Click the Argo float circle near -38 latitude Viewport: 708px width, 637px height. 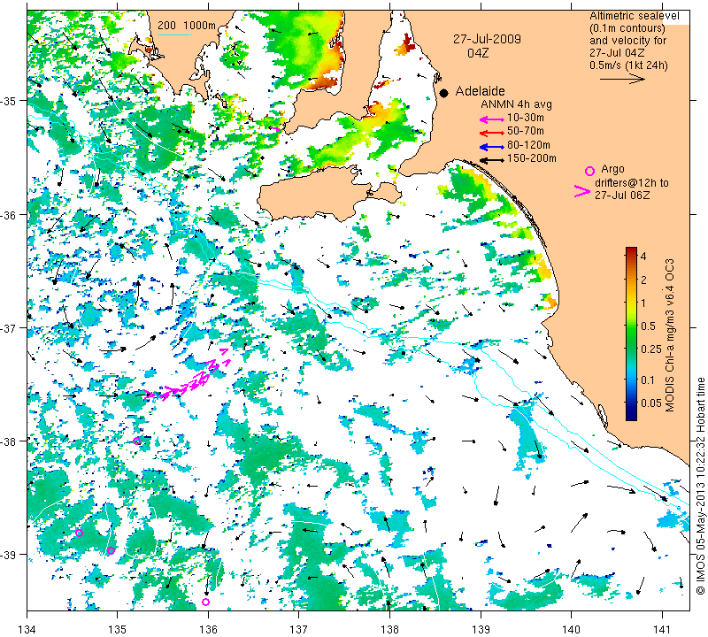[137, 441]
